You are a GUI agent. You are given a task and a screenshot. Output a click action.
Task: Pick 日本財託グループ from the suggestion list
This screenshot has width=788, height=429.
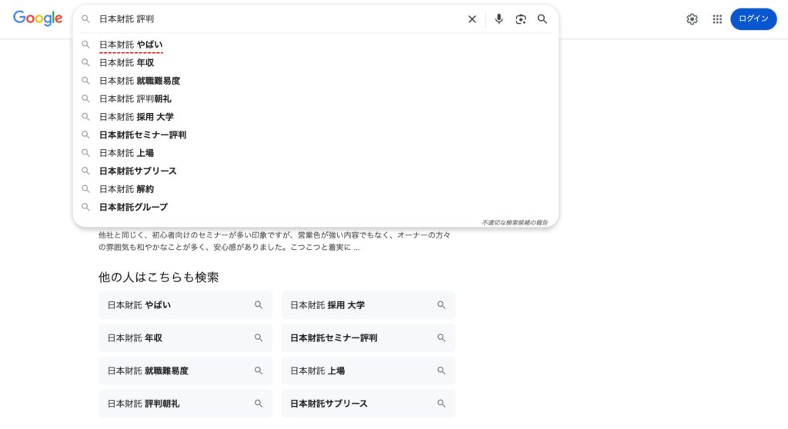133,207
